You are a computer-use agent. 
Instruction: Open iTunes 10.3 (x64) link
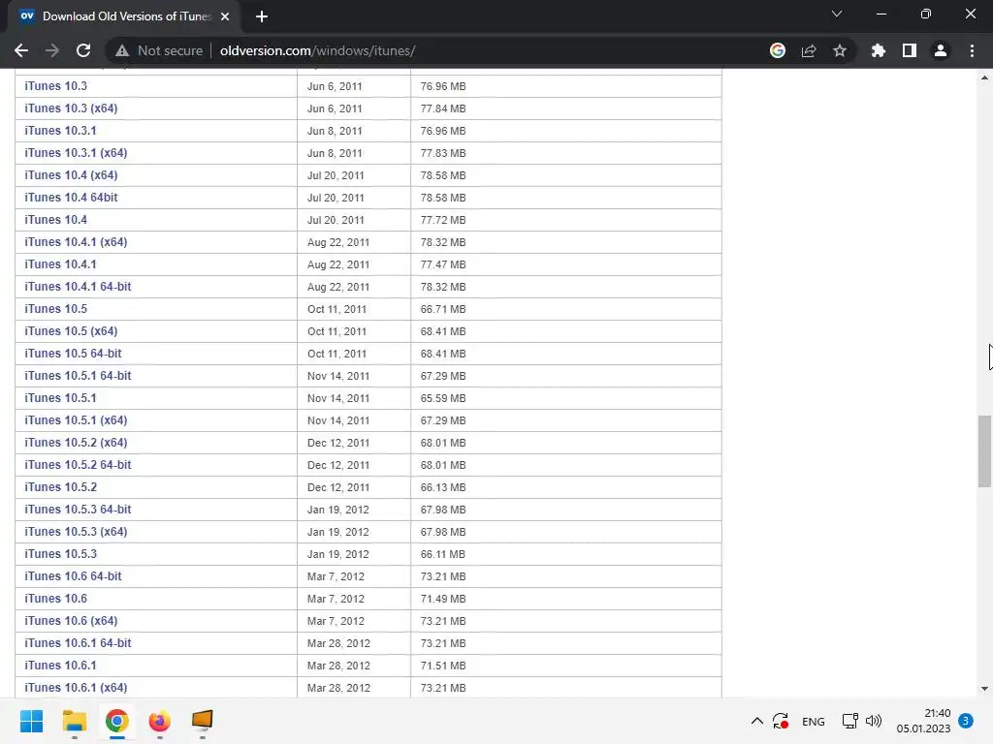point(71,108)
